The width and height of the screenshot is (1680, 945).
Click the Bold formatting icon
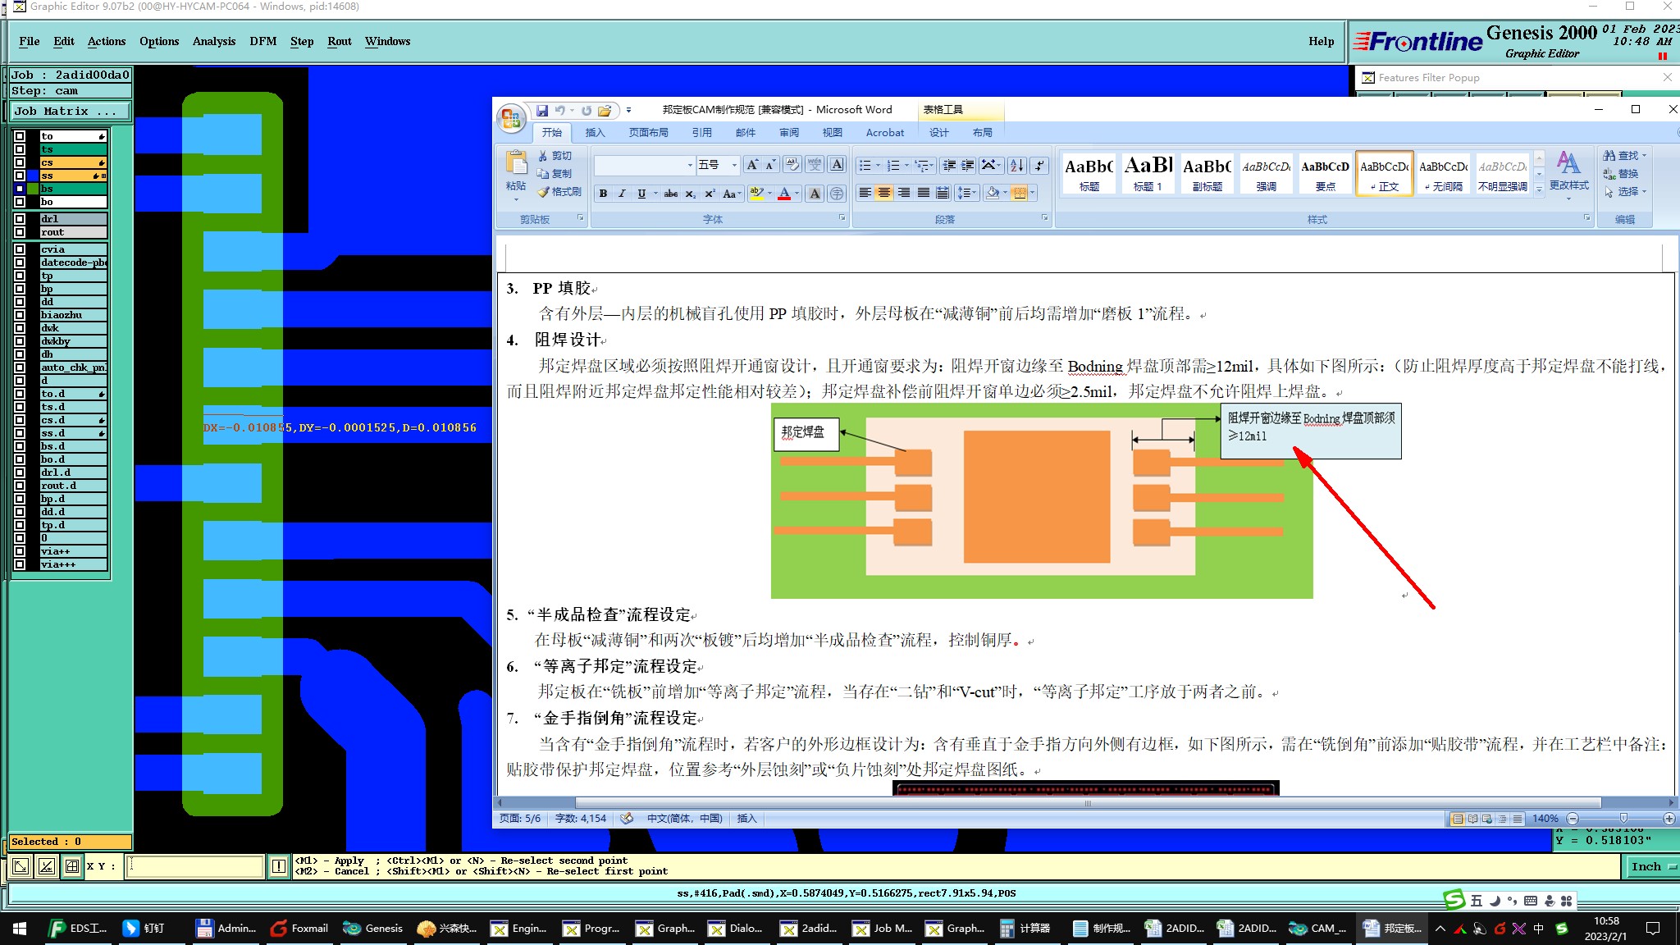tap(604, 194)
